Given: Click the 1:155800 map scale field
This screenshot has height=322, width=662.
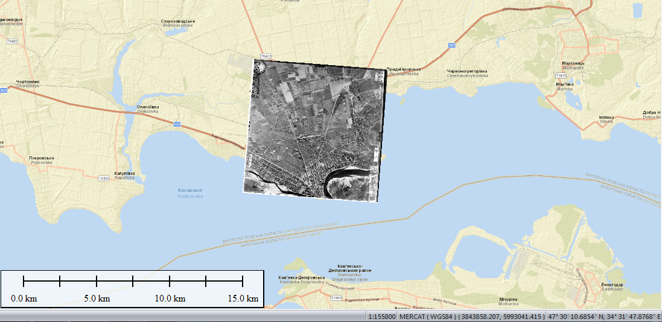Looking at the screenshot, I should coord(381,317).
